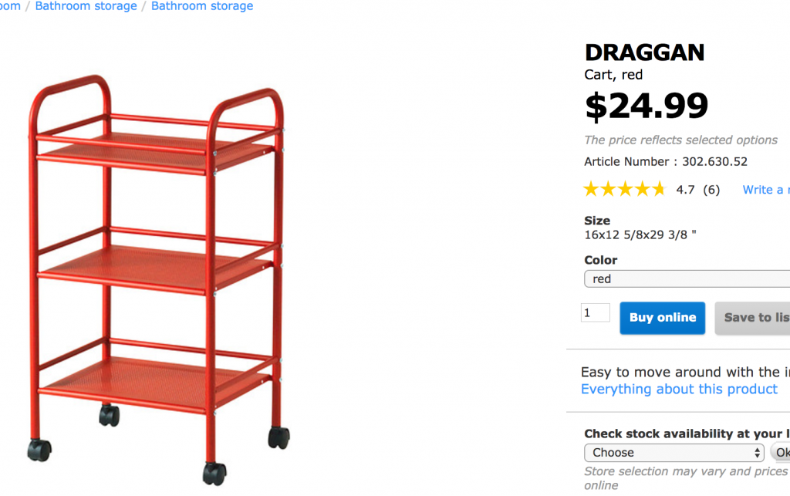
Task: Open the last Bathroom storage breadcrumb
Action: tap(202, 6)
